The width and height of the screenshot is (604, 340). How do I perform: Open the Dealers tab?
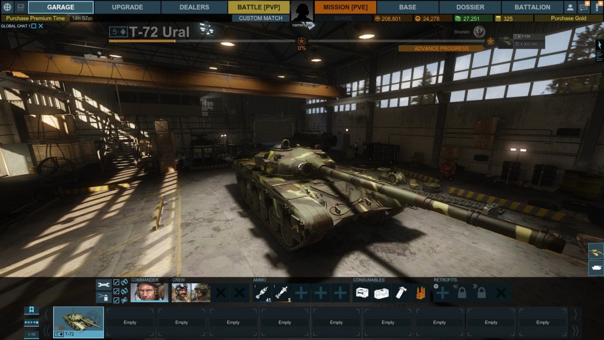(x=194, y=7)
